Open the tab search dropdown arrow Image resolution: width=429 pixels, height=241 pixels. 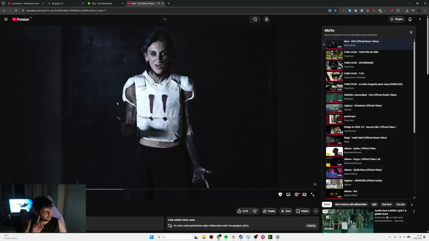point(3,3)
